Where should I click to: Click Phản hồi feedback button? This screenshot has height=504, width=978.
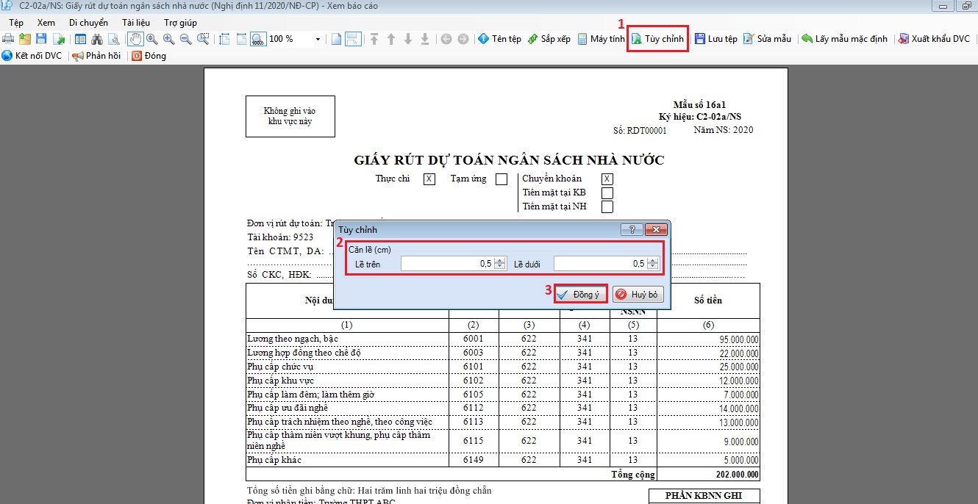tap(96, 56)
